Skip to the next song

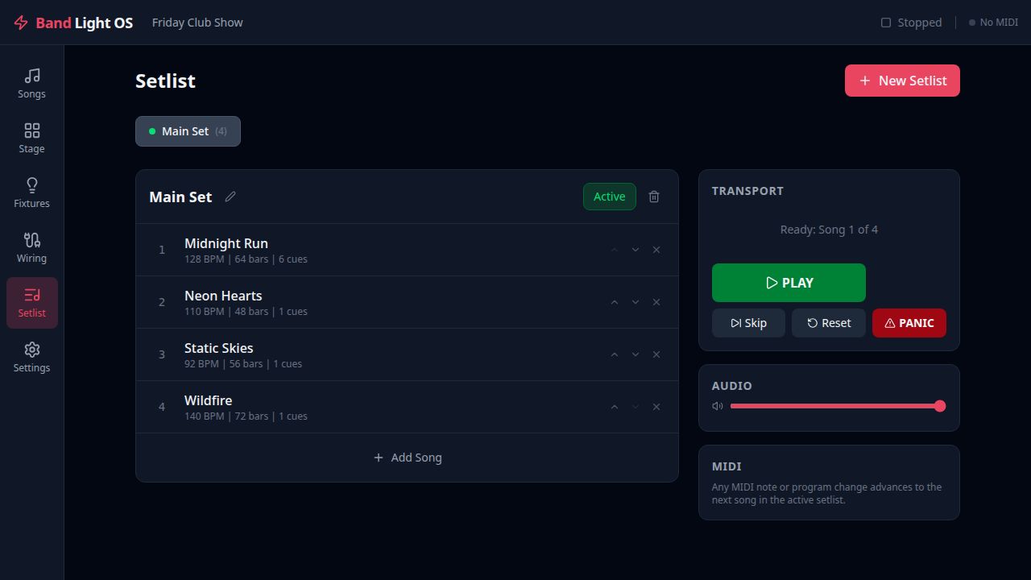coord(748,323)
